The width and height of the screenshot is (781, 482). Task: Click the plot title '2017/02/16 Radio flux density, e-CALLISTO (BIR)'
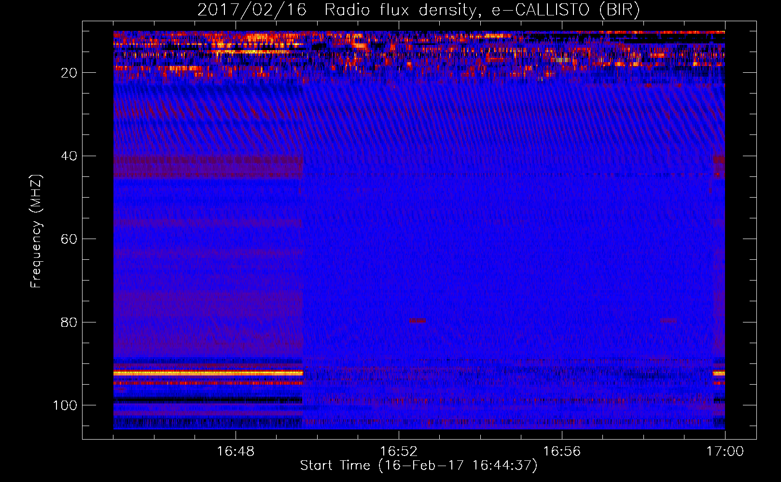(x=418, y=10)
